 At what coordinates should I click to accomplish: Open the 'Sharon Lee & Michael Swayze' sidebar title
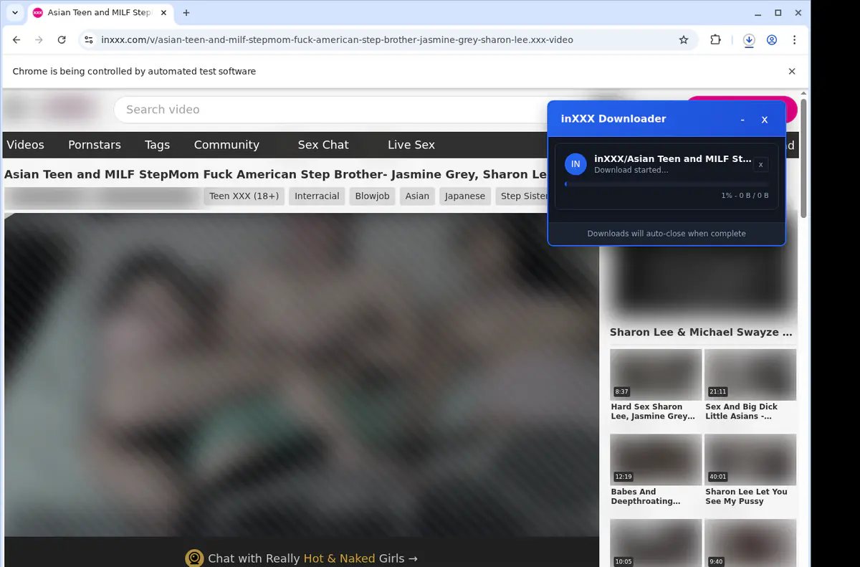[701, 333]
